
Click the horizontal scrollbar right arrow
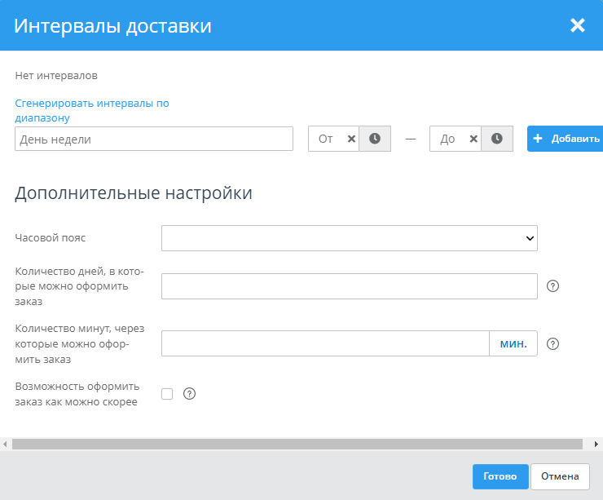pos(597,444)
